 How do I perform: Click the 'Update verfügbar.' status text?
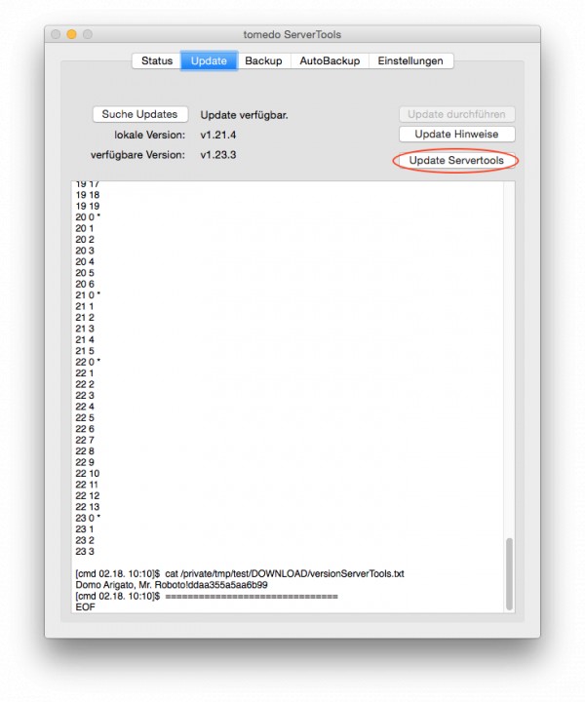tap(244, 115)
